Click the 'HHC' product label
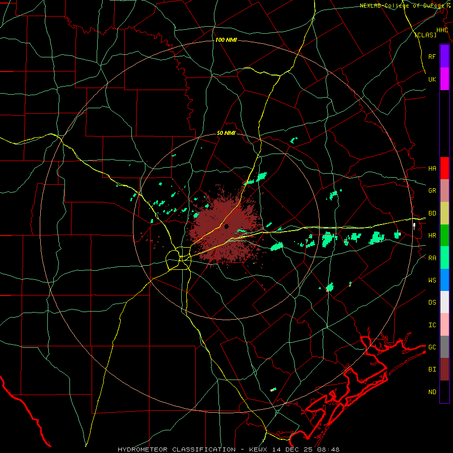This screenshot has width=453, height=453. (x=442, y=30)
